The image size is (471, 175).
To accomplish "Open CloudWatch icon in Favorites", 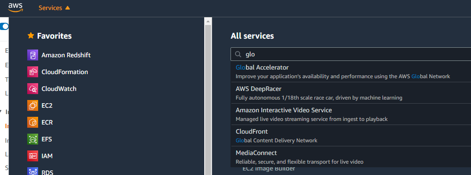I will 32,89.
